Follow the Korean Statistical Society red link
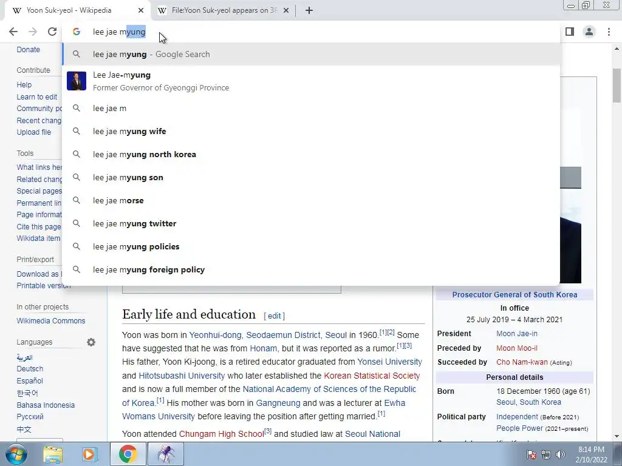Image resolution: width=622 pixels, height=466 pixels. [372, 376]
